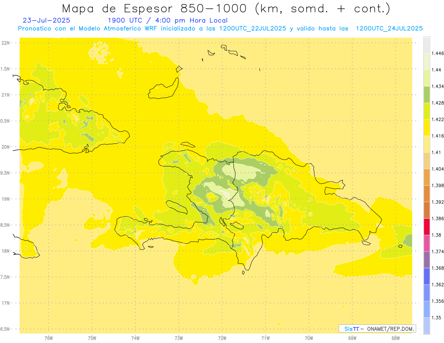444x343 pixels.
Task: Pick the light gray legend band above 1.446
Action: click(x=427, y=45)
